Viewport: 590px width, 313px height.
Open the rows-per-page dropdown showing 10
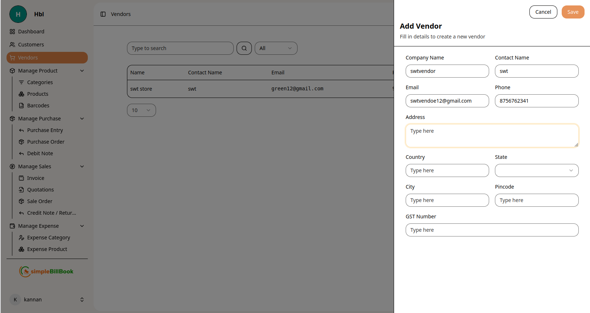[x=141, y=110]
